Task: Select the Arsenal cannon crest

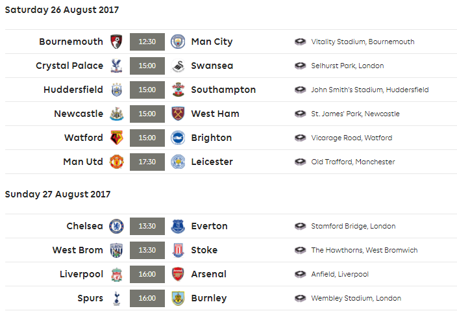Action: pos(178,274)
